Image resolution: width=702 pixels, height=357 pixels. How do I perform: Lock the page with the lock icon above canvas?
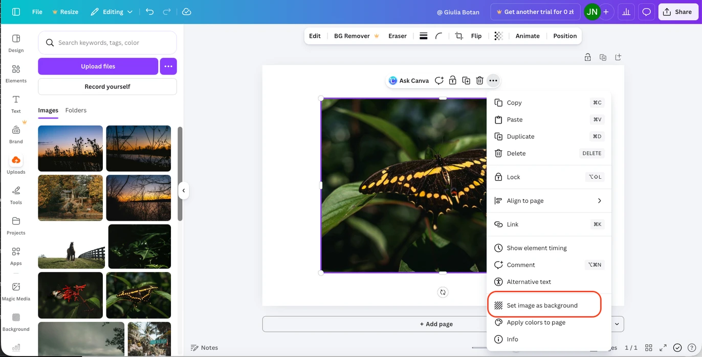pyautogui.click(x=587, y=57)
